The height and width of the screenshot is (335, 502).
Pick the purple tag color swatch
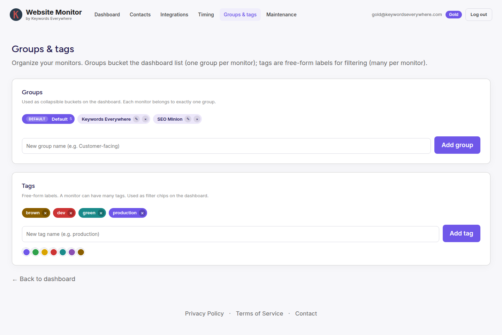[72, 252]
